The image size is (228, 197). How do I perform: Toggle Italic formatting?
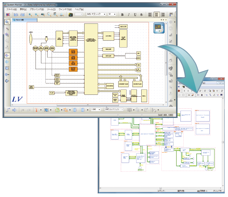[129, 15]
